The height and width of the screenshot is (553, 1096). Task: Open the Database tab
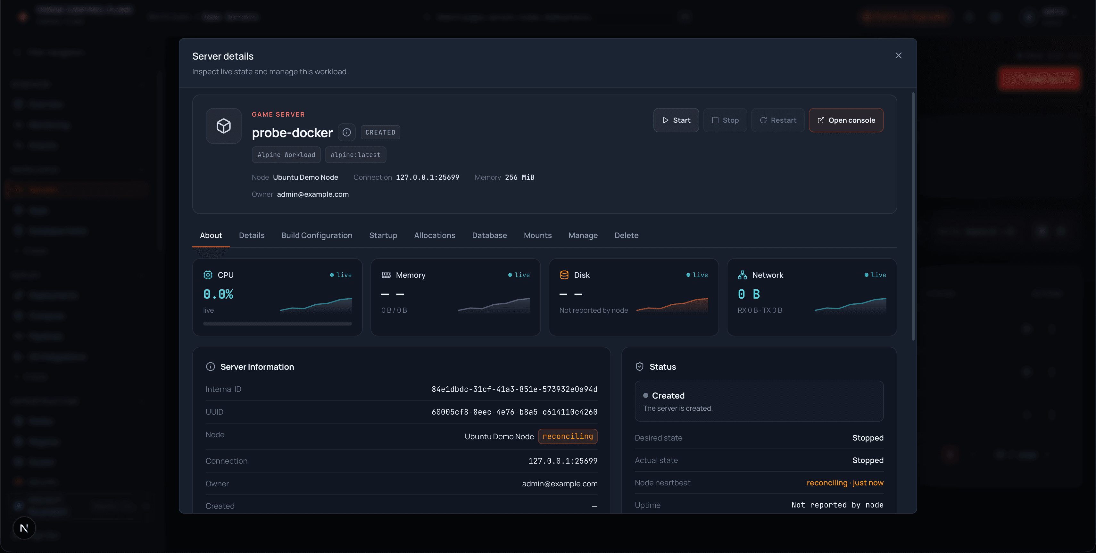click(489, 235)
